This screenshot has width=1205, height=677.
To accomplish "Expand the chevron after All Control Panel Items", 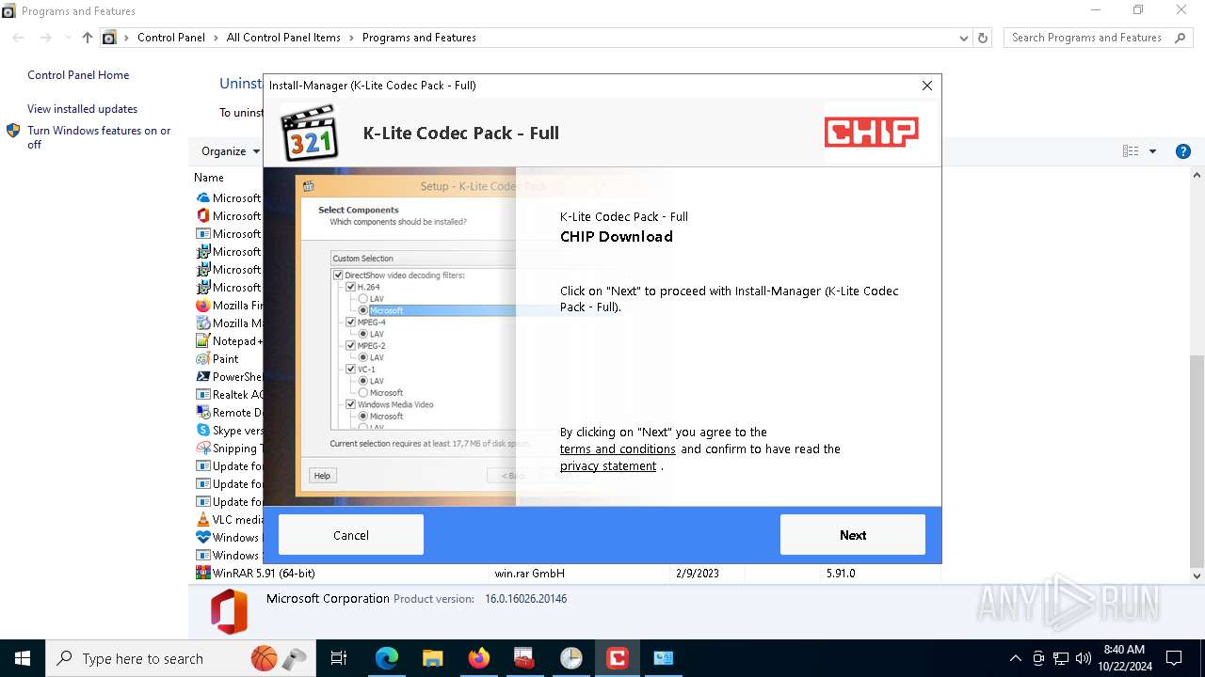I will click(x=352, y=38).
